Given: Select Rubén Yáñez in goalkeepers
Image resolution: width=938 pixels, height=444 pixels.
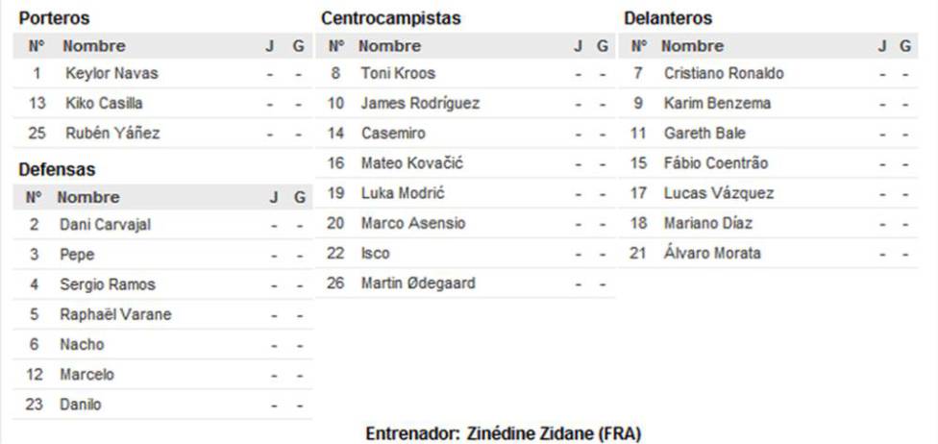Looking at the screenshot, I should (x=112, y=133).
